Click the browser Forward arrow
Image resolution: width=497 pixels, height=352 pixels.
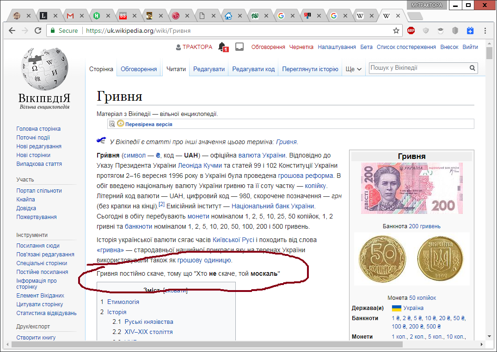click(x=25, y=31)
